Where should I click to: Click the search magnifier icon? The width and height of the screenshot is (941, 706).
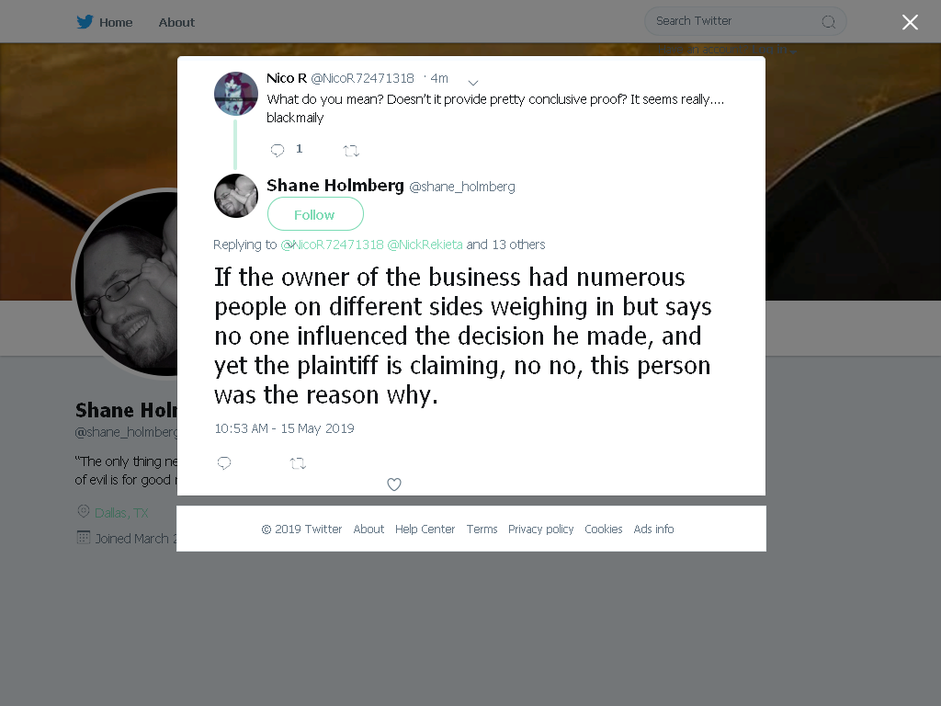click(828, 22)
